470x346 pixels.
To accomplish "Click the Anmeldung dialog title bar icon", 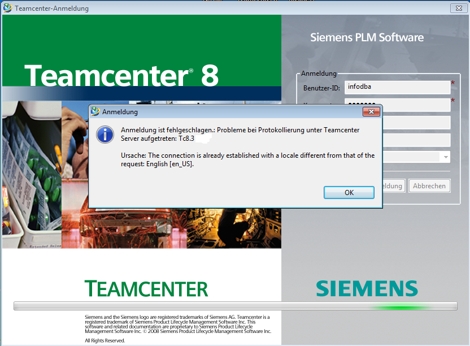I will 95,111.
